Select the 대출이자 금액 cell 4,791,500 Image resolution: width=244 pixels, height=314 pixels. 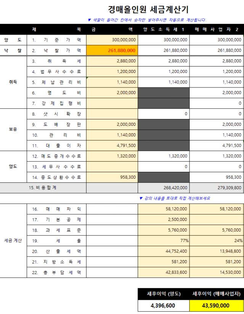[x=112, y=146]
